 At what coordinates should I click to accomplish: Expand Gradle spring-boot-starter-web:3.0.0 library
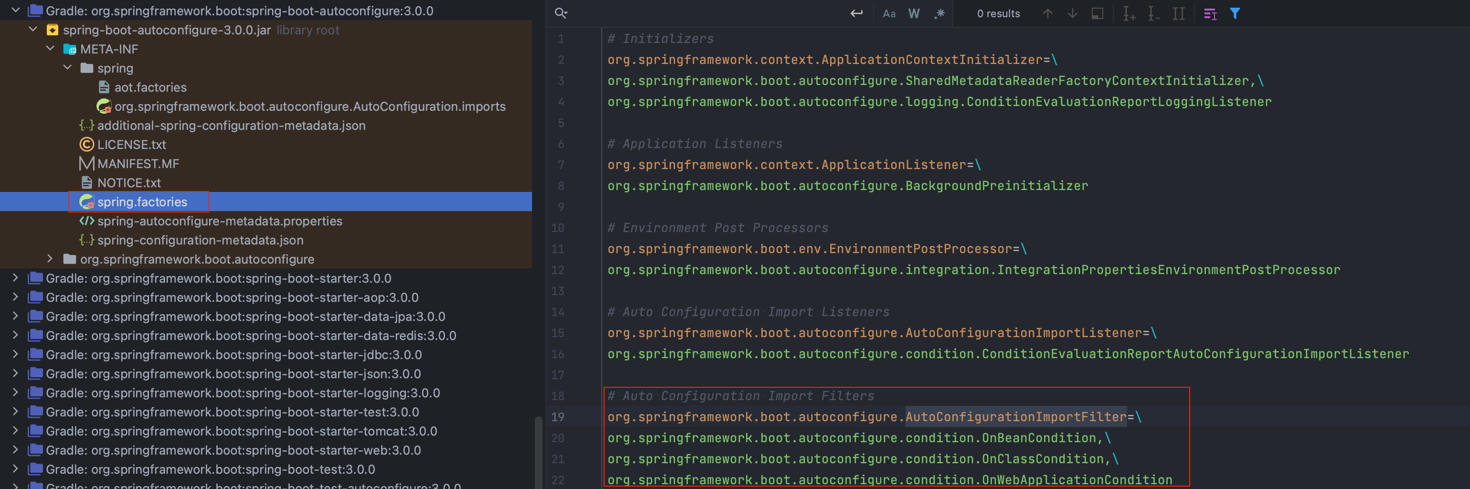[x=16, y=450]
